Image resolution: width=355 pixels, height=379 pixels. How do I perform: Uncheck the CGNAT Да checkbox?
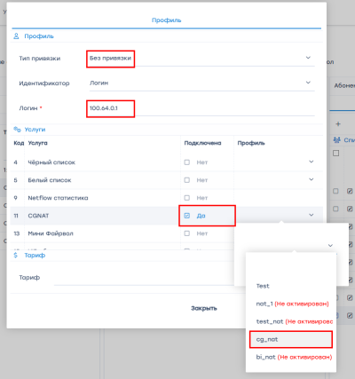click(x=187, y=216)
